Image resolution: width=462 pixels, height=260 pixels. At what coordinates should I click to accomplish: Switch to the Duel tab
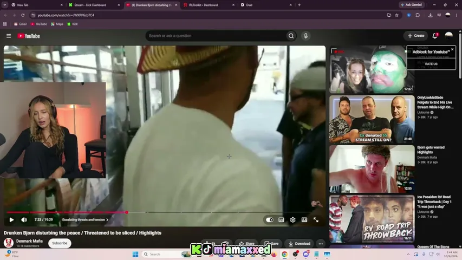pos(266,5)
